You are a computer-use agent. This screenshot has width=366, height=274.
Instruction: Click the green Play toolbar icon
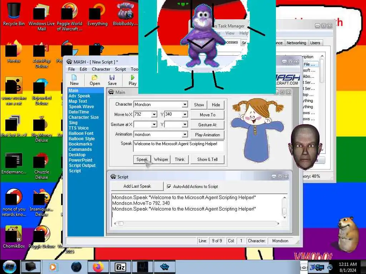[132, 80]
